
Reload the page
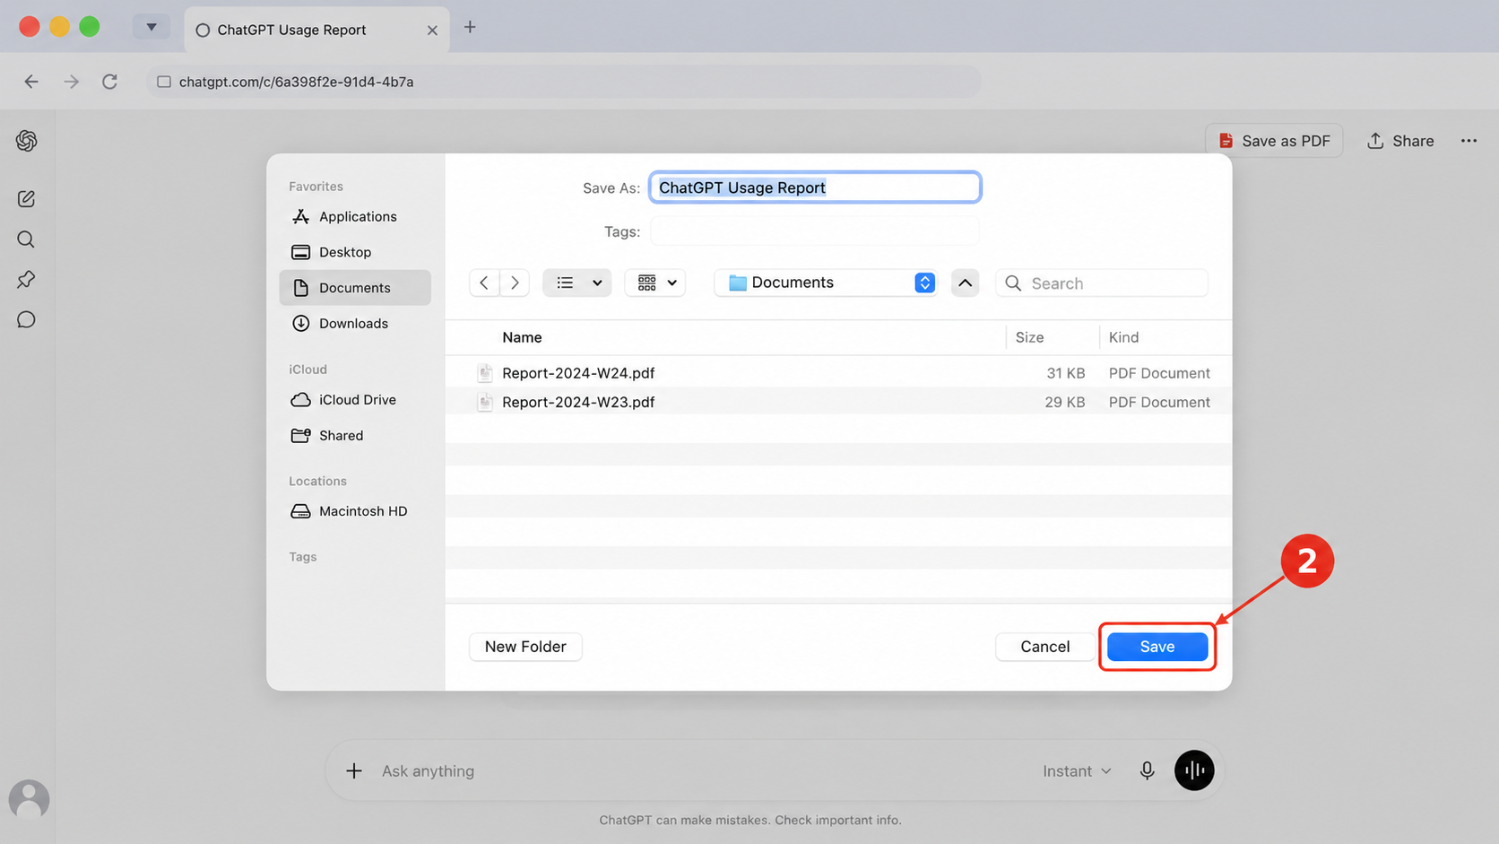[x=109, y=82]
